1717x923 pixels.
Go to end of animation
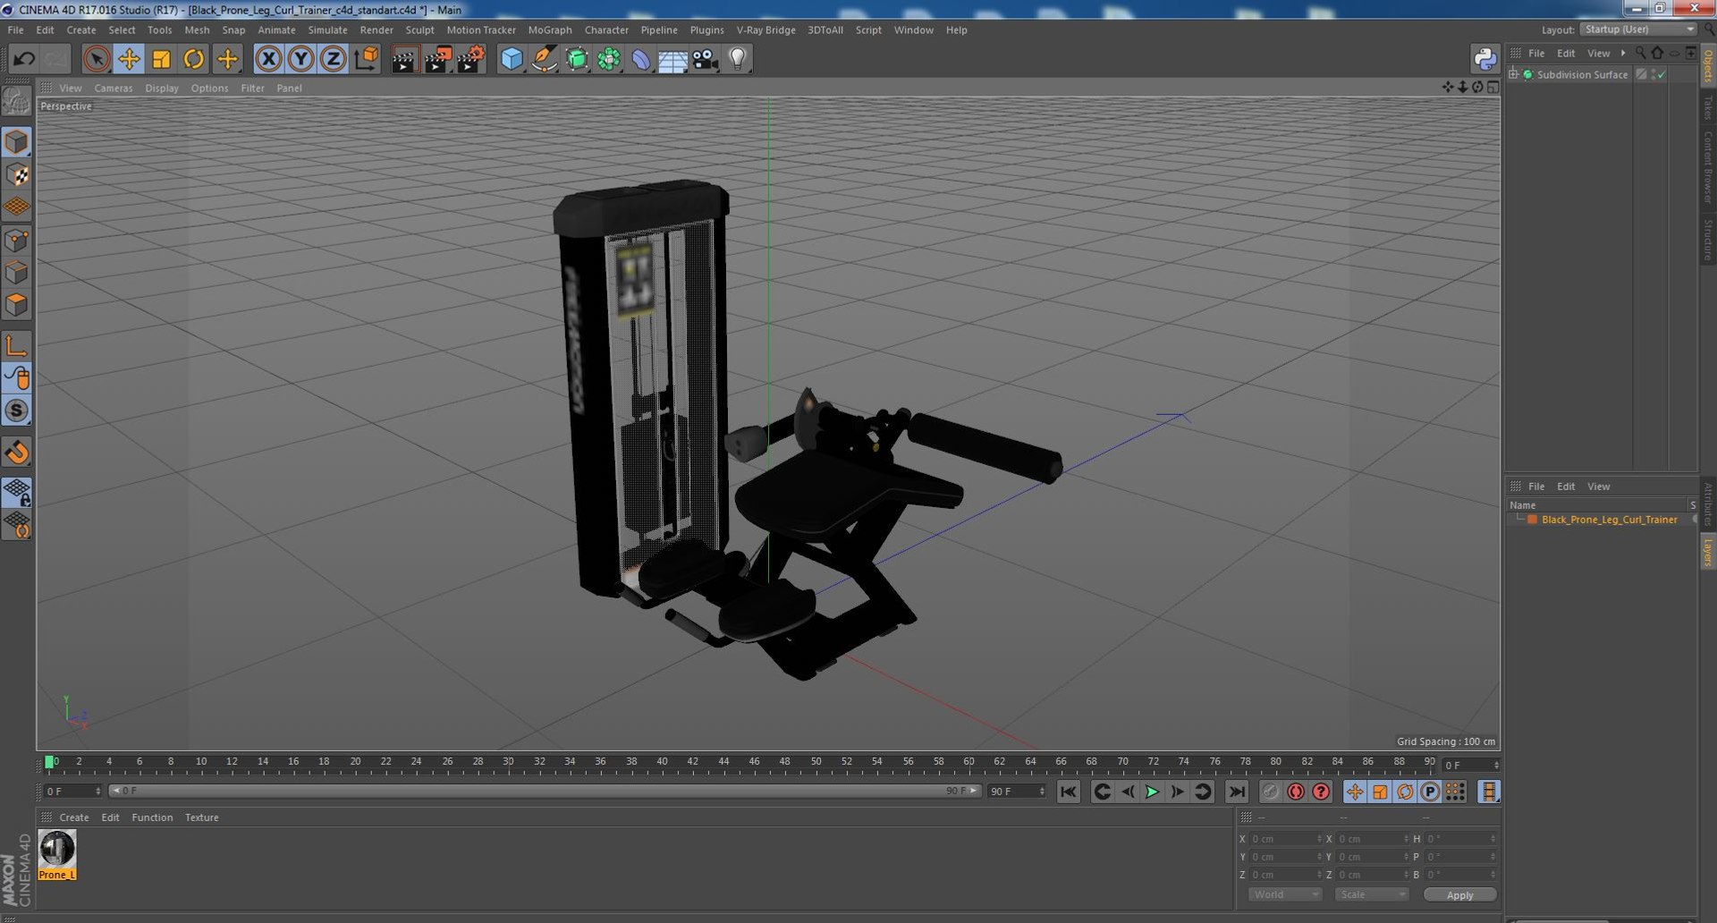(1237, 792)
